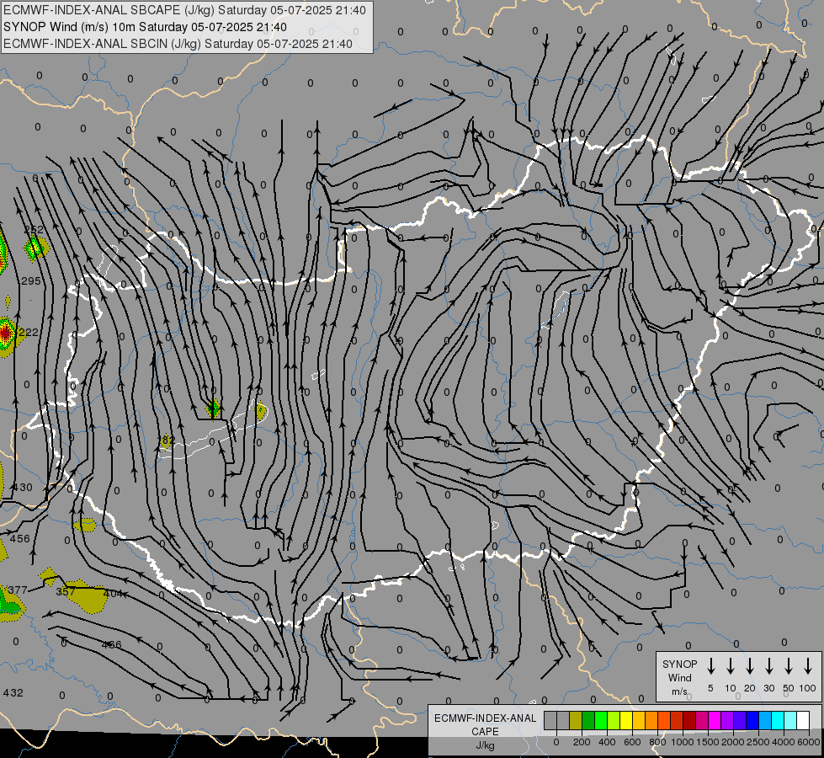Select the dark green CAPE legend swatch
This screenshot has height=758, width=824.
[588, 720]
